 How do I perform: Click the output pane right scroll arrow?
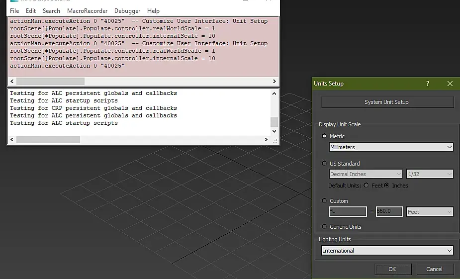pyautogui.click(x=266, y=140)
